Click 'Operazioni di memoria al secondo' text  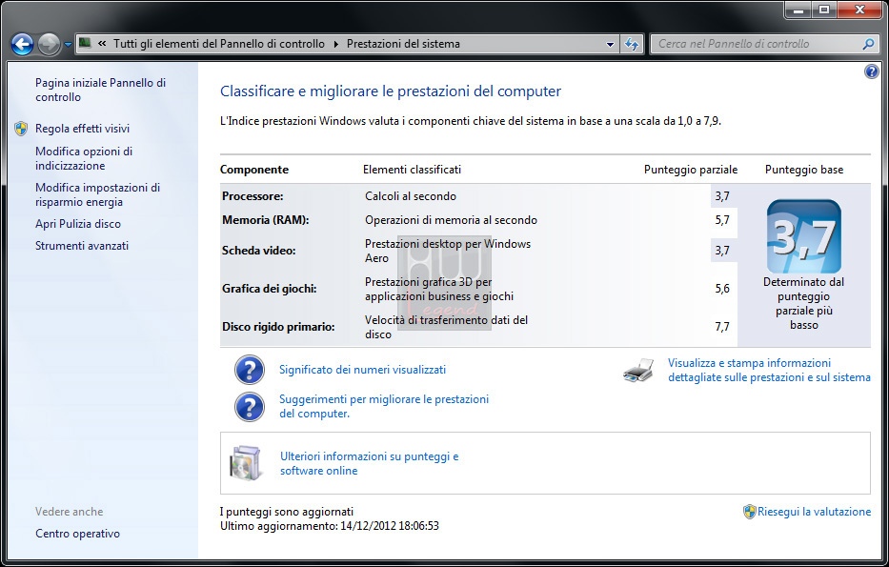(x=451, y=220)
